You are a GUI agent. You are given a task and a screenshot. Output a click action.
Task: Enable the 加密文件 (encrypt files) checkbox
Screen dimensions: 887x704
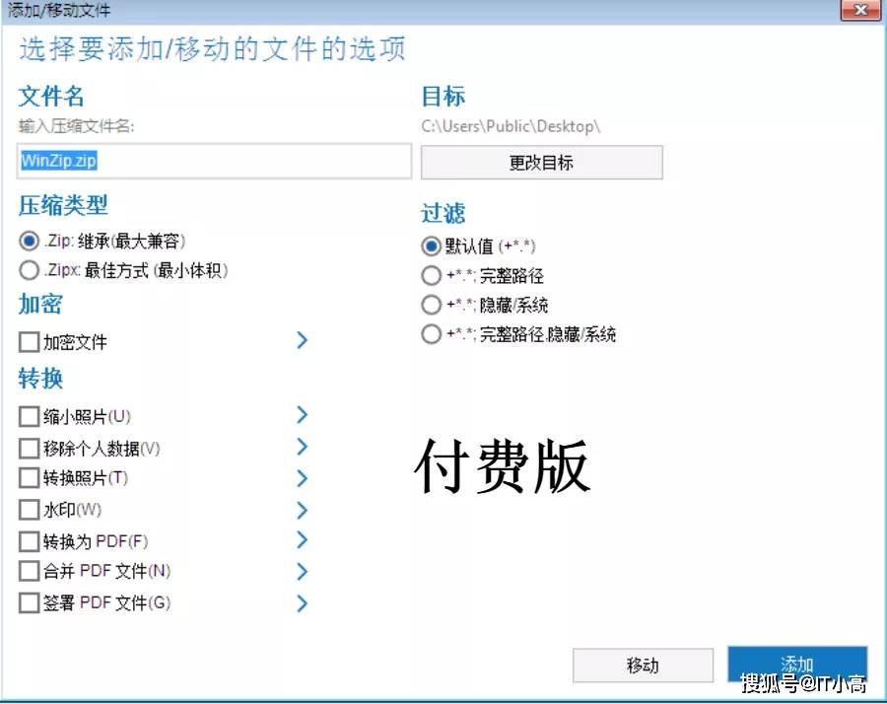tap(29, 342)
